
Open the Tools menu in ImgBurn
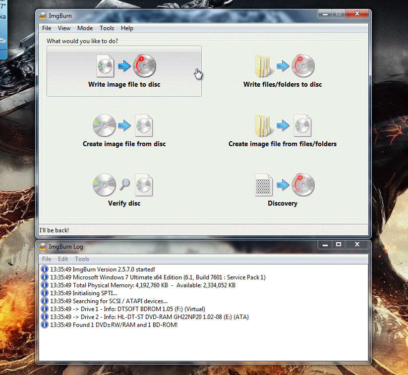point(107,28)
